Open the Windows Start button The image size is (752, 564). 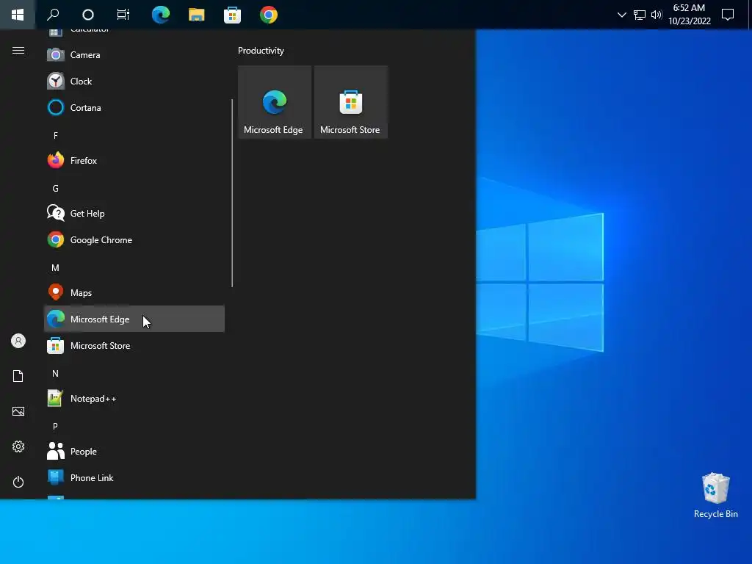[x=18, y=15]
